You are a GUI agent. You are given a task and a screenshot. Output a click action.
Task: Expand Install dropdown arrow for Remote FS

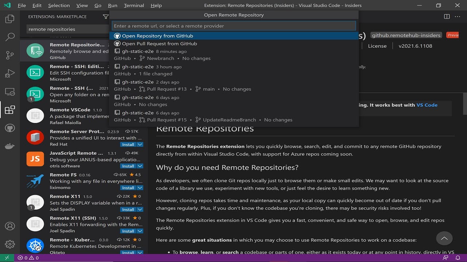coord(140,188)
